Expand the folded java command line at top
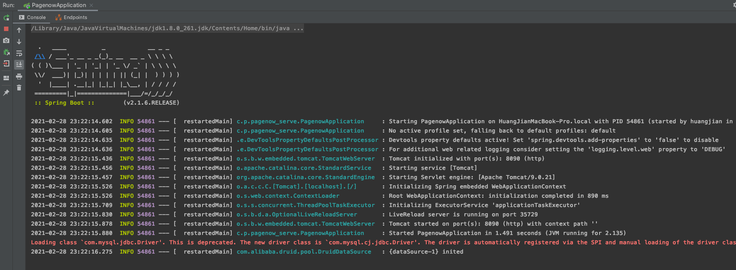This screenshot has width=736, height=270. (x=298, y=28)
